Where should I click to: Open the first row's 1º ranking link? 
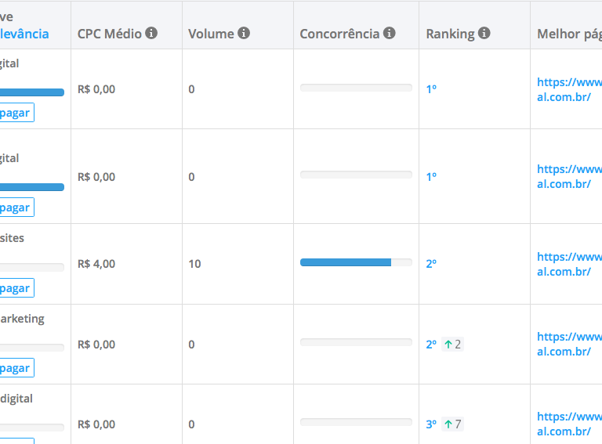431,89
